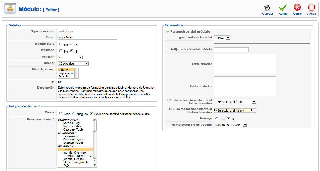Click the Aplicar green checkmark icon
Viewport: 320px width, 171px height.
point(283,8)
